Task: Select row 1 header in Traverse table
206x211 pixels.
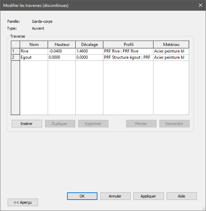Action: point(16,51)
